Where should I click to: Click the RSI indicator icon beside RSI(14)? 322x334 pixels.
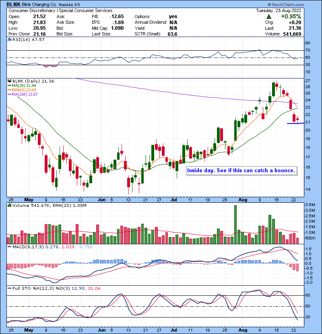click(x=9, y=39)
